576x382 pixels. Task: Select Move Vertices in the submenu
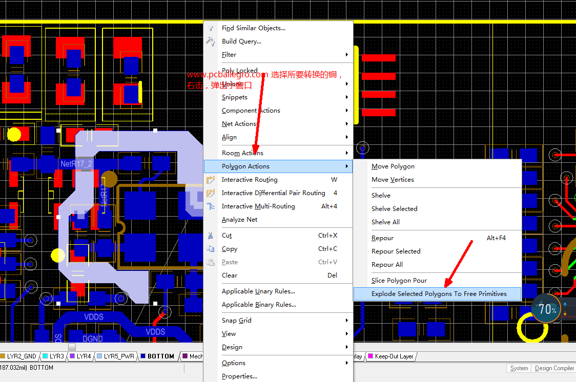coord(437,180)
